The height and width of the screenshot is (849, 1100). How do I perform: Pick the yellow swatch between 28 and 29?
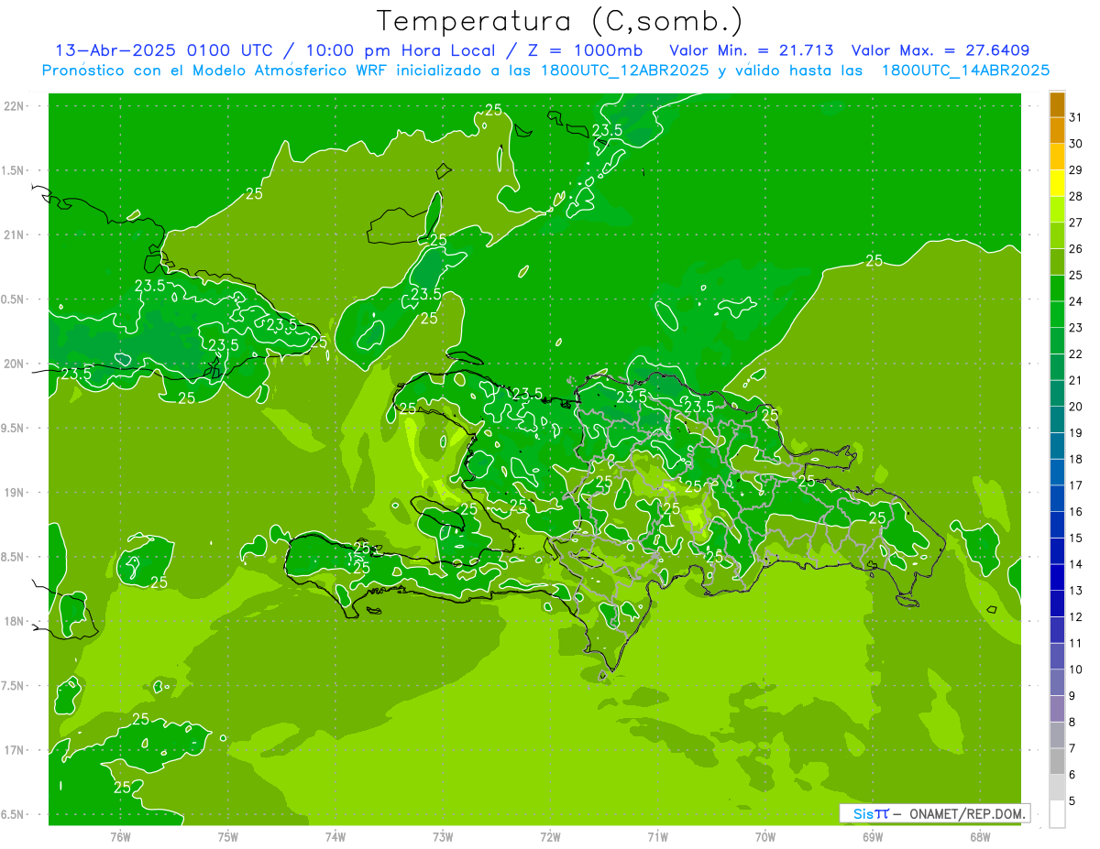[x=1057, y=183]
